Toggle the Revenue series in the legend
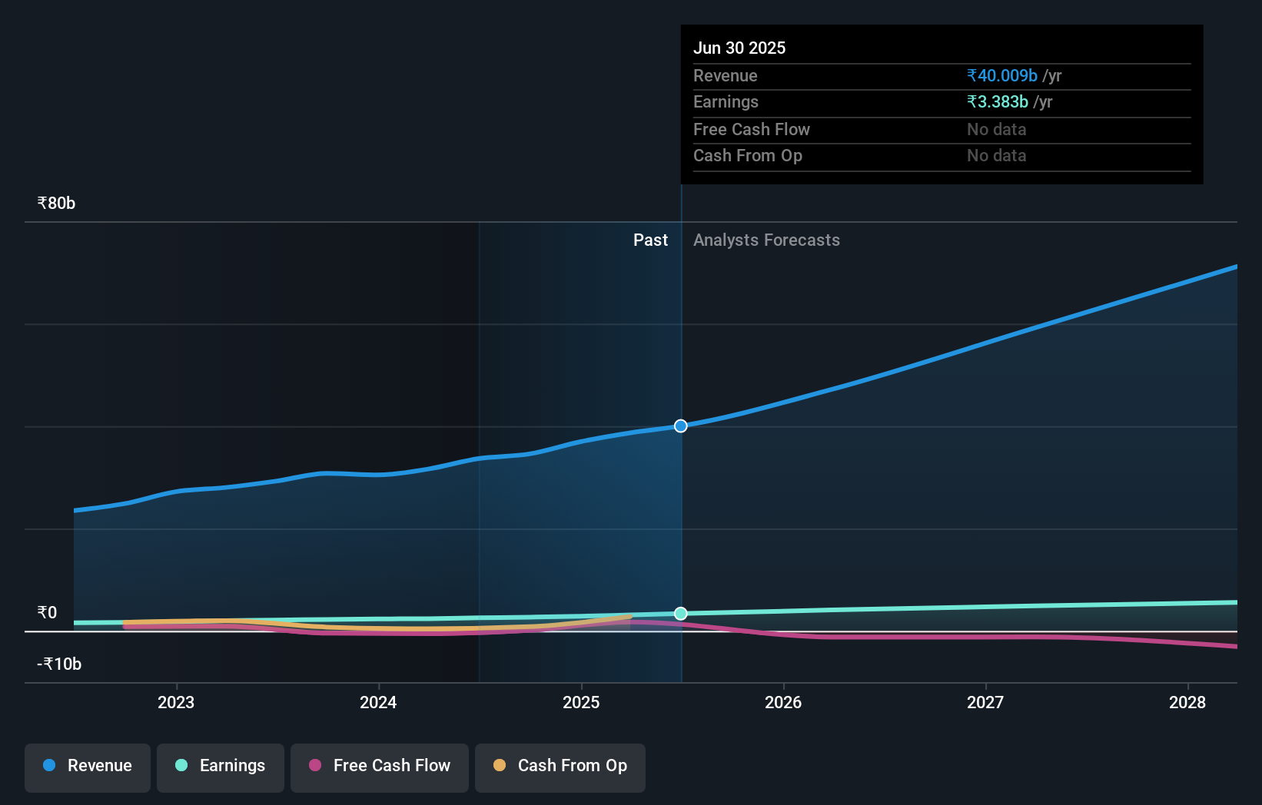Image resolution: width=1262 pixels, height=805 pixels. [x=87, y=767]
